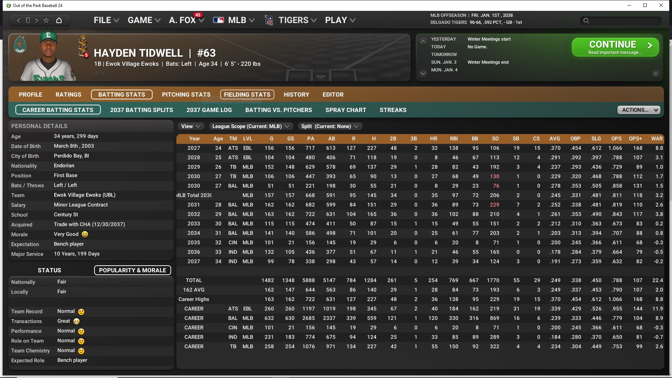Expand the Split filter dropdown
Screen dimensions: 672x378
pyautogui.click(x=330, y=126)
